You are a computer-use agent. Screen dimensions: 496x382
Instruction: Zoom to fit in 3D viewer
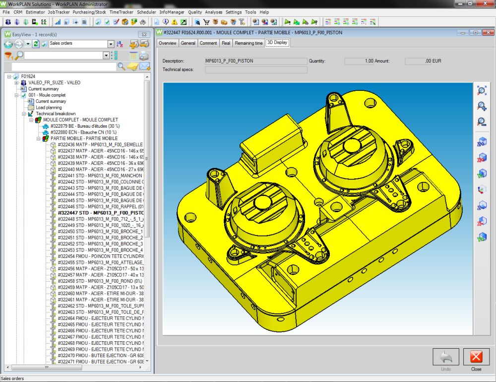click(x=482, y=91)
